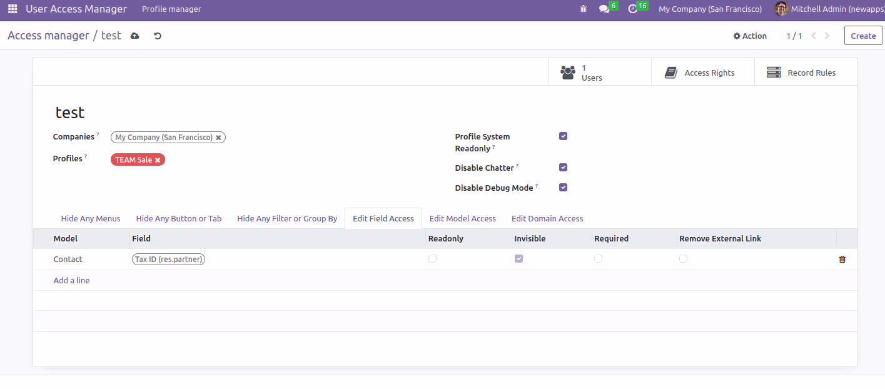Click the debug bug icon
This screenshot has width=885, height=389.
point(584,9)
